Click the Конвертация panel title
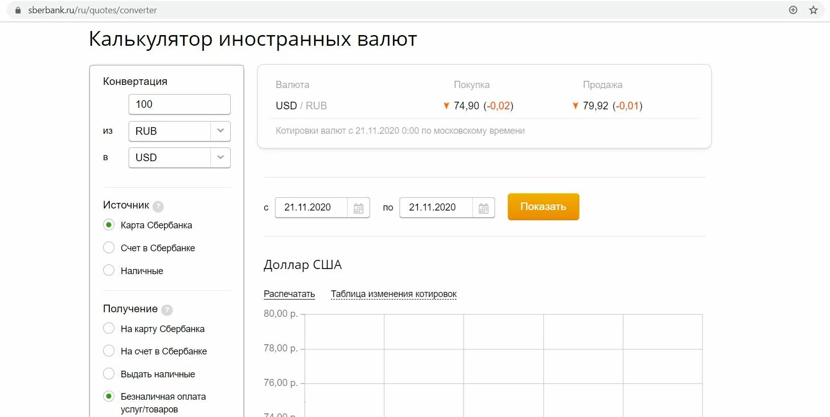The width and height of the screenshot is (830, 417). (135, 81)
